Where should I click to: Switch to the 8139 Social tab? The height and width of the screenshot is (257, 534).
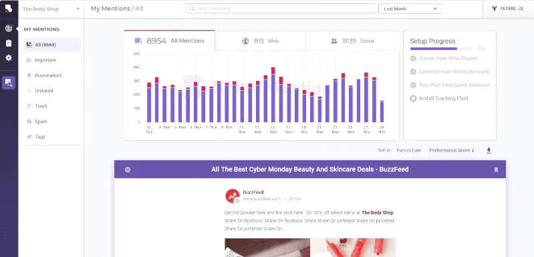[x=352, y=41]
